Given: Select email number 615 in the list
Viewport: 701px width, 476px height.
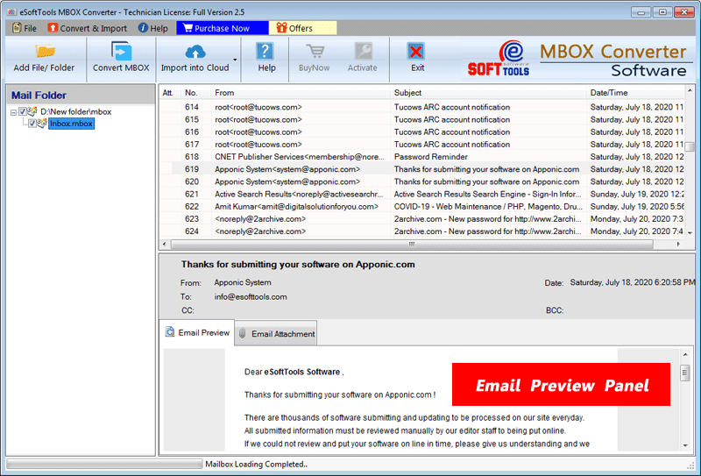Looking at the screenshot, I should click(x=421, y=119).
